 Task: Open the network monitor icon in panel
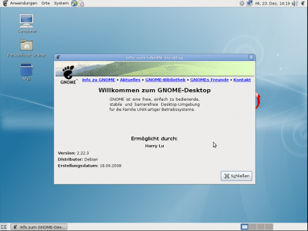250,3
